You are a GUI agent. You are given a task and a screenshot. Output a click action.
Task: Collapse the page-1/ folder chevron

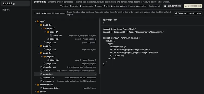click(x=39, y=25)
